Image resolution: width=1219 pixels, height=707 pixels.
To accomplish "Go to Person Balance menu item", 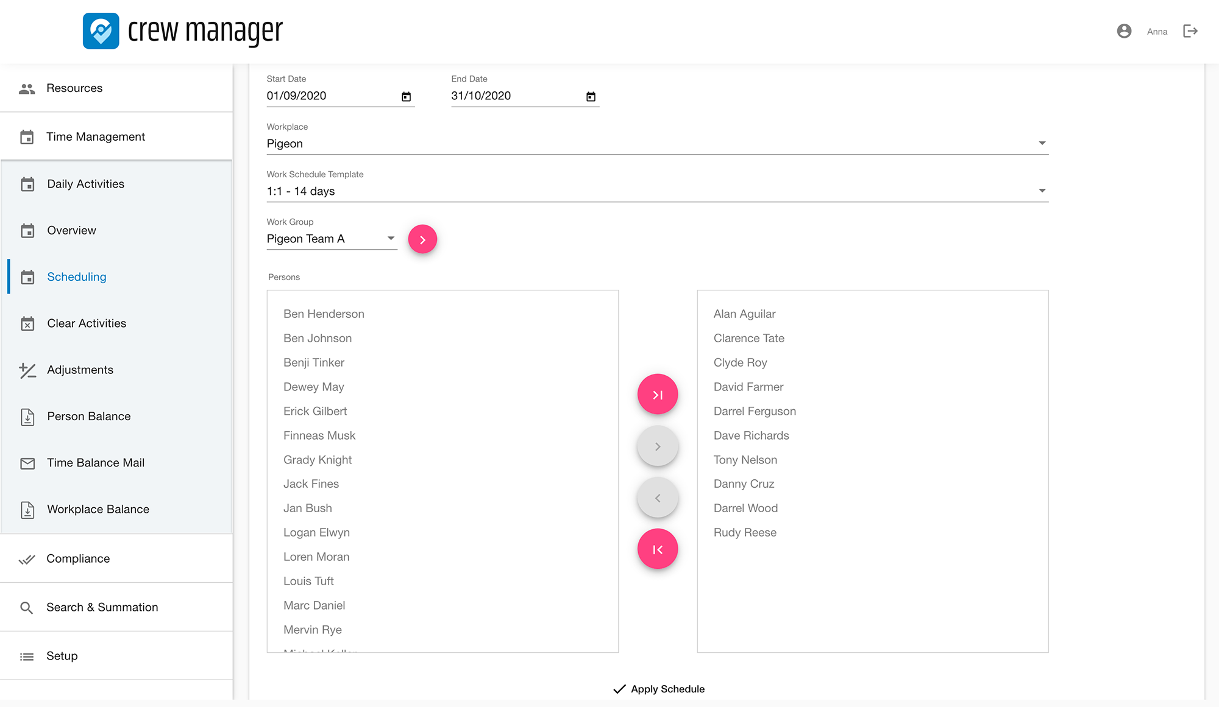I will point(89,417).
